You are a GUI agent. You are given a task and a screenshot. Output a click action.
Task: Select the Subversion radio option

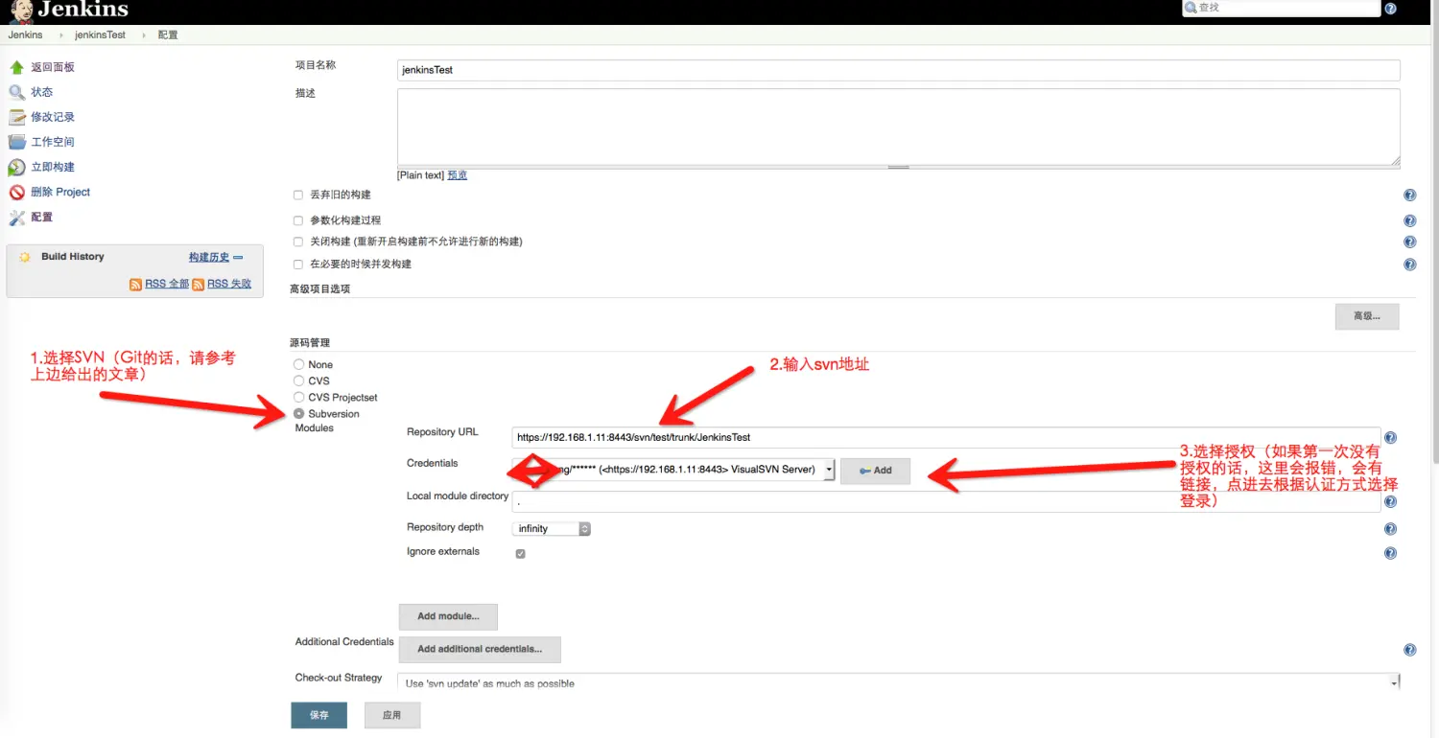coord(298,414)
